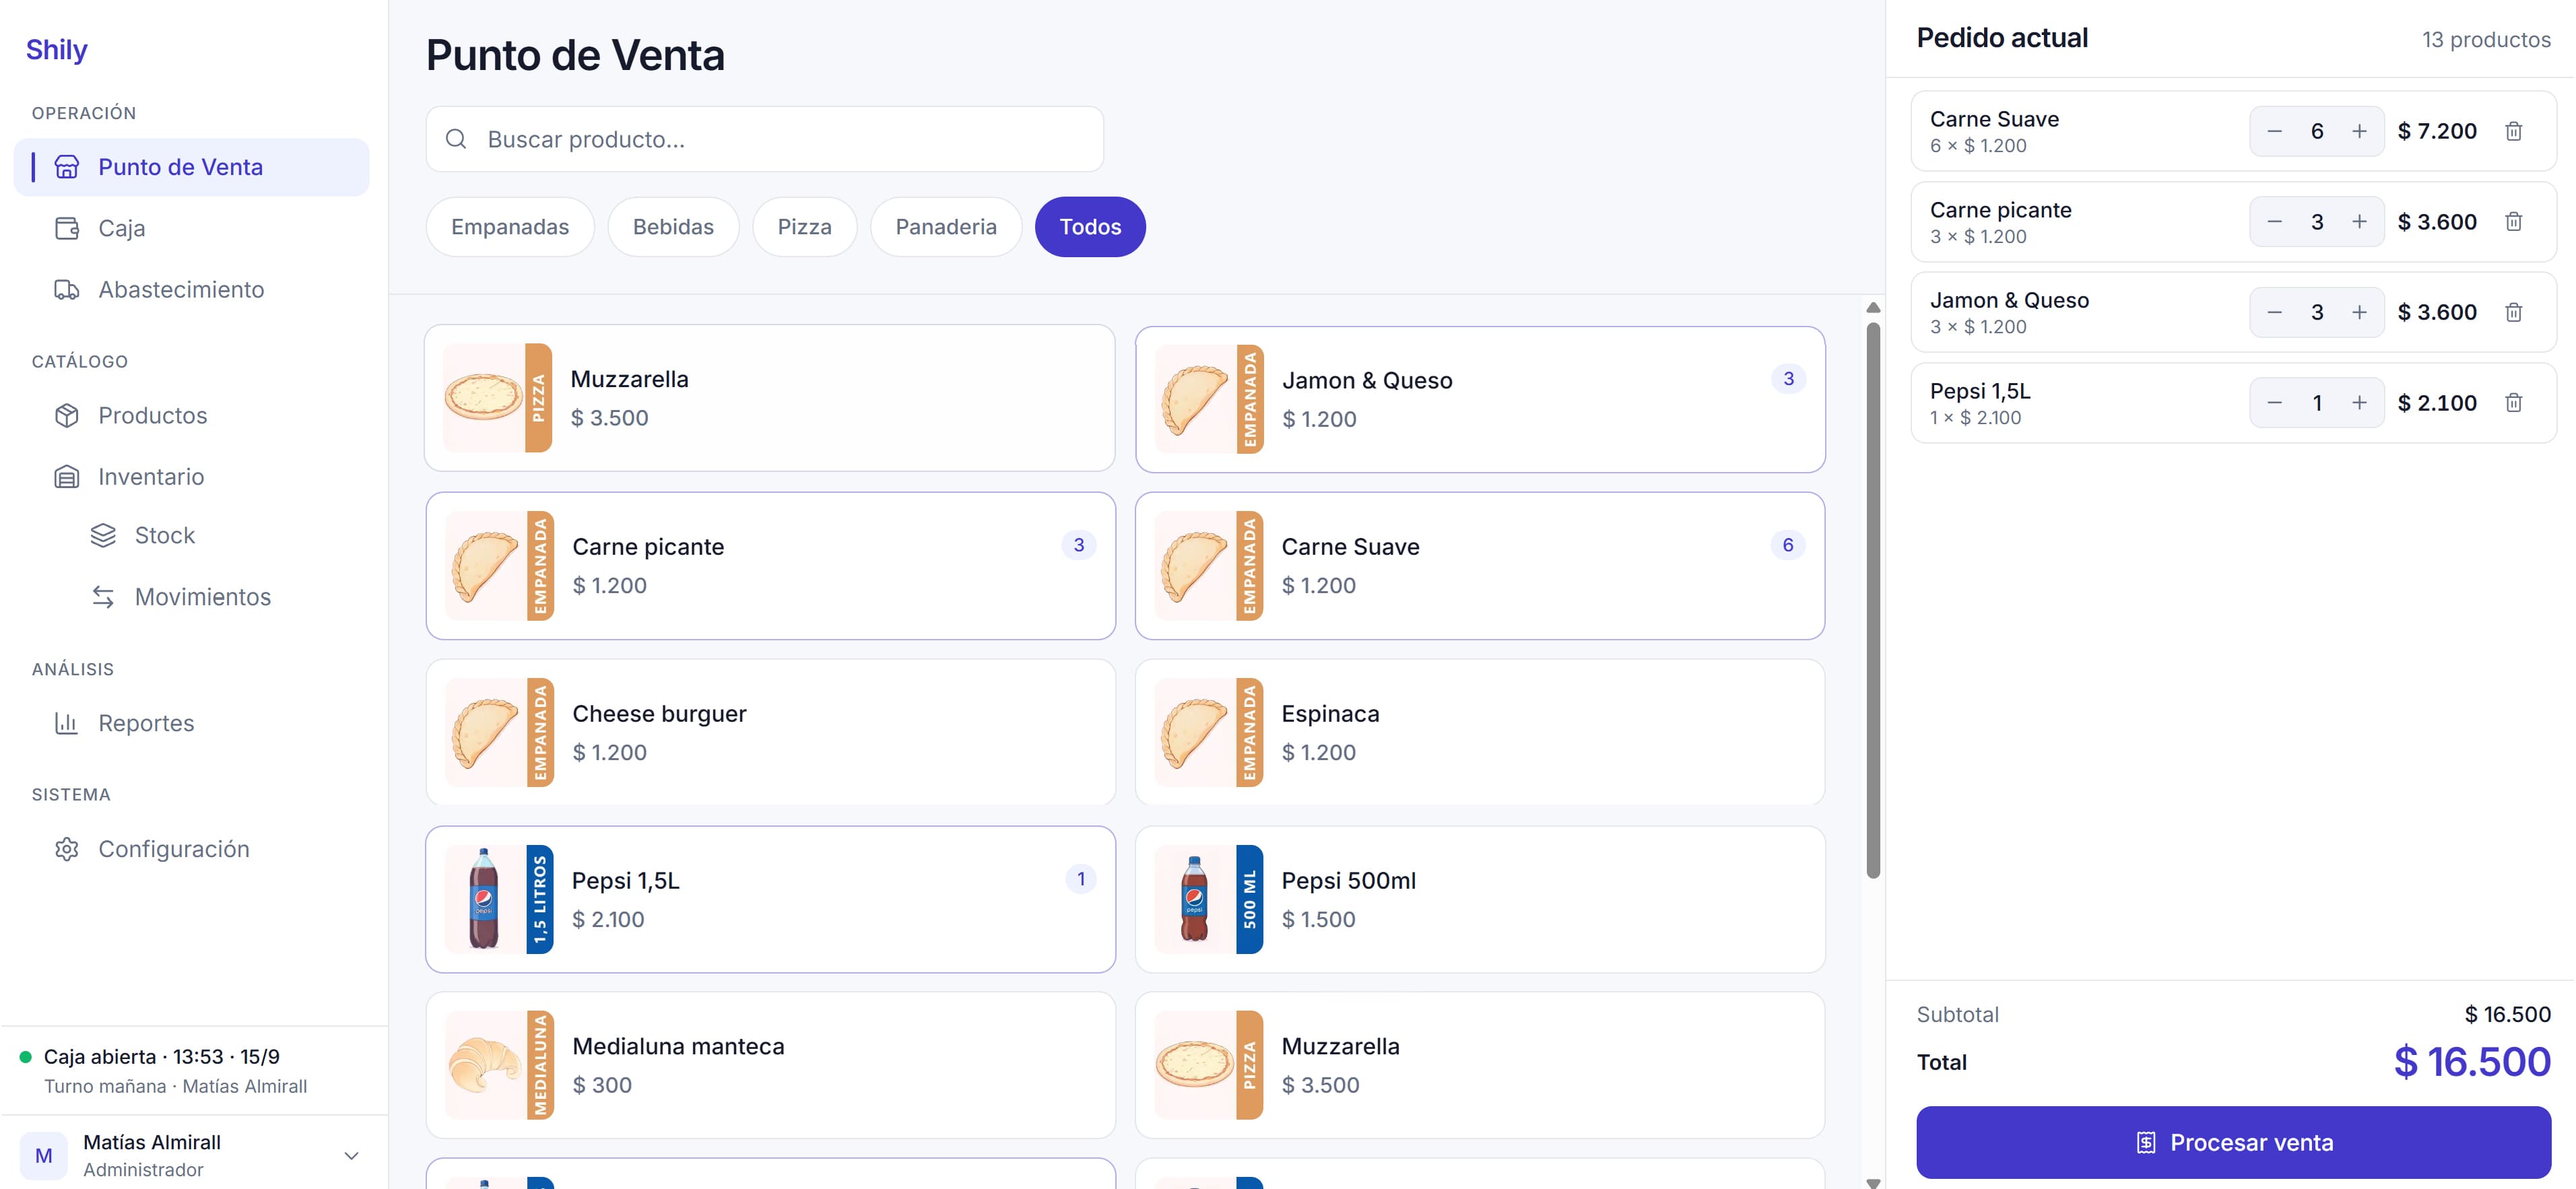This screenshot has width=2576, height=1189.
Task: Add another Pepsi 1,5L using plus
Action: 2359,403
